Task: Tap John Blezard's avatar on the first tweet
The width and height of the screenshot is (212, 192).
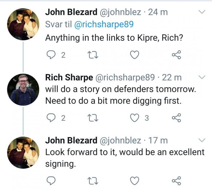Action: tap(23, 24)
